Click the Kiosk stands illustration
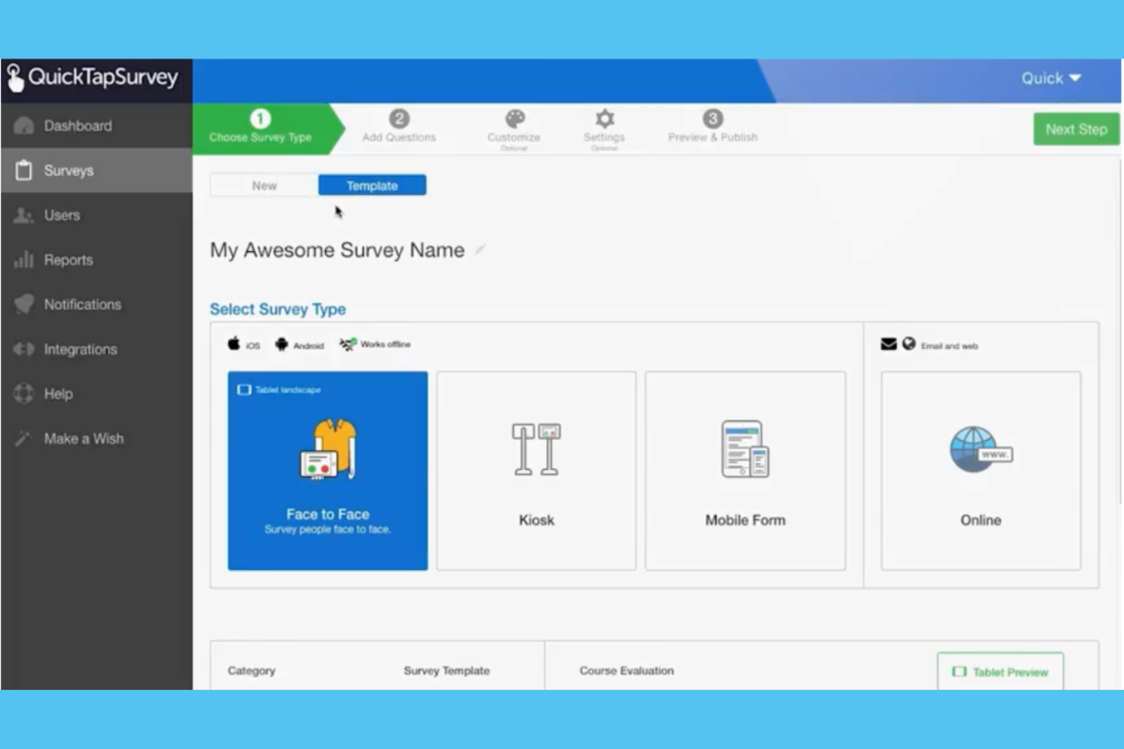This screenshot has width=1124, height=749. pos(536,449)
